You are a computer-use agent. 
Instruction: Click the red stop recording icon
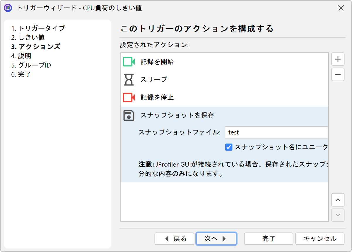point(129,97)
